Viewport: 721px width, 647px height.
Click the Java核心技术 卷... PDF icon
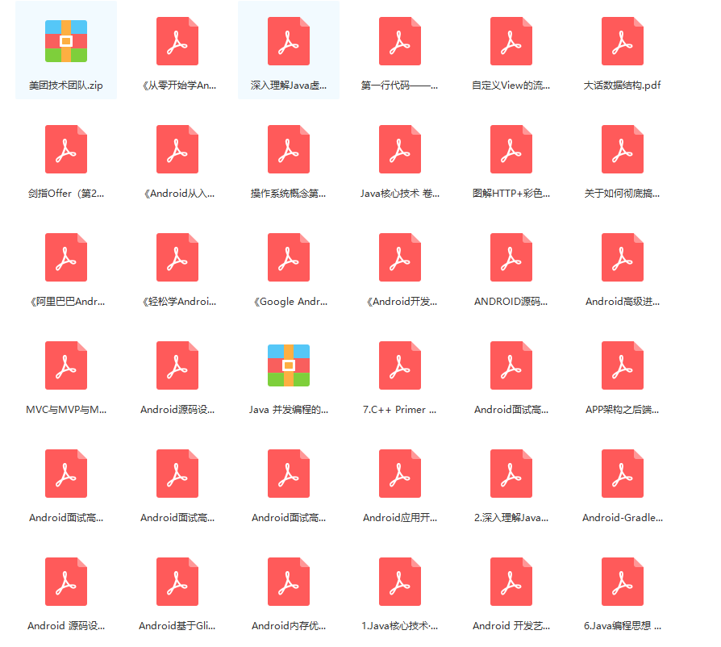[x=399, y=149]
